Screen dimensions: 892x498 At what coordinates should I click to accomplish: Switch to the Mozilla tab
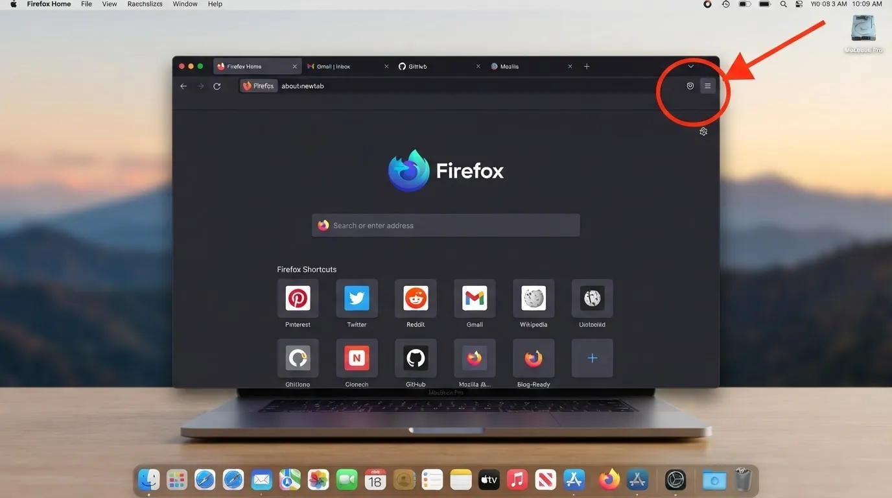[x=532, y=66]
